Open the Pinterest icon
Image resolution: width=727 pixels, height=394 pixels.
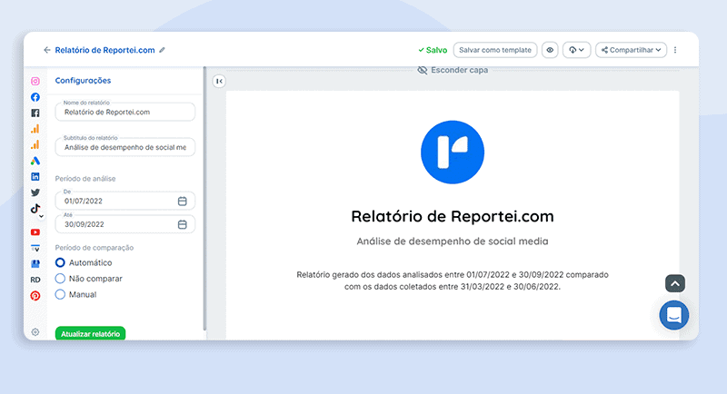(35, 295)
